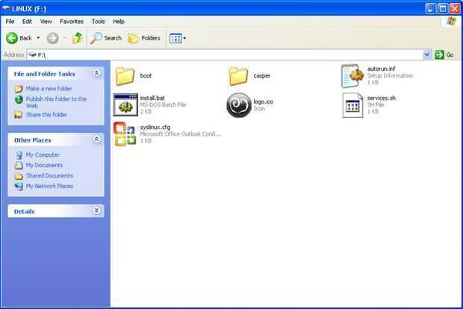Click the Shared Documents folder icon
Screen dimensions: 463x309
pos(19,176)
